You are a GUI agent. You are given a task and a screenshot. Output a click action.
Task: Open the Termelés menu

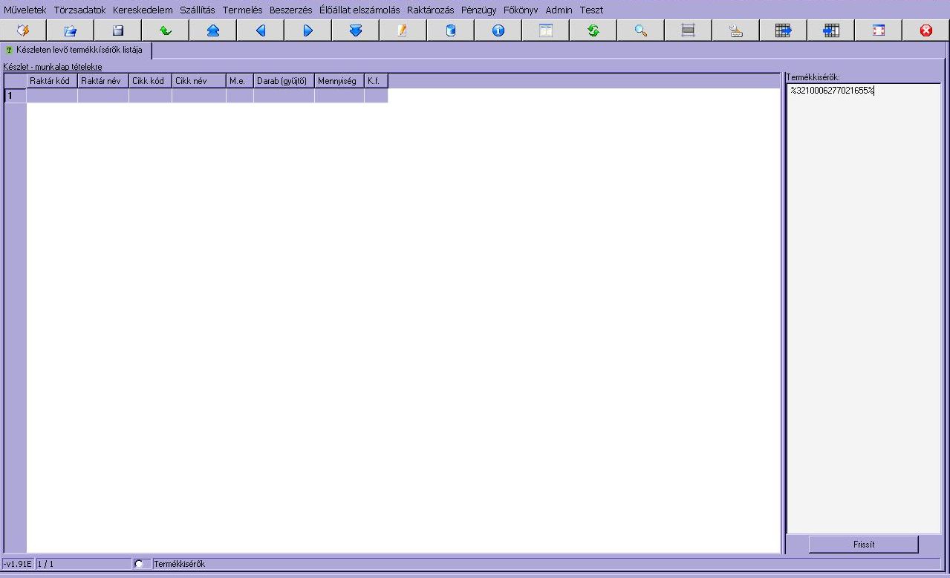tap(243, 10)
